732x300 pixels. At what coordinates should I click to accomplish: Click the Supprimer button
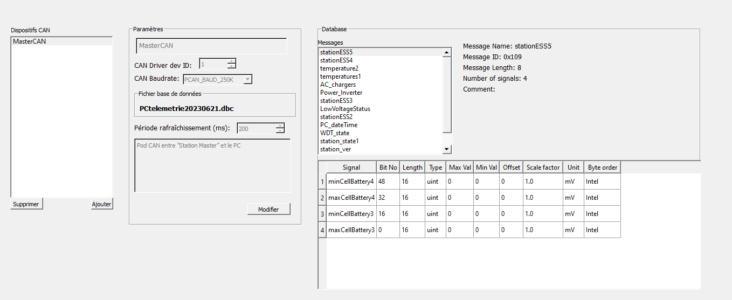[x=26, y=204]
